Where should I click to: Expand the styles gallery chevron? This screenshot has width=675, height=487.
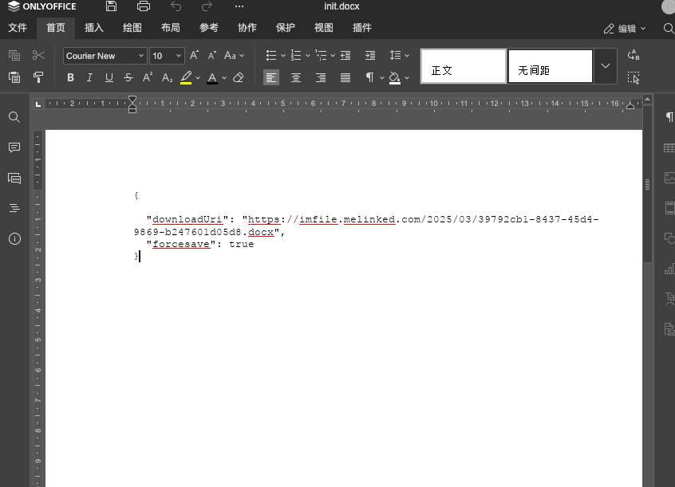[x=606, y=66]
